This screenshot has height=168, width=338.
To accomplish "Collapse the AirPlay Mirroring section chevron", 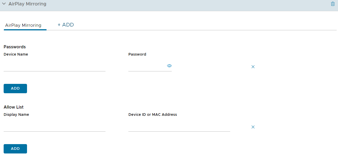I will click(x=4, y=4).
